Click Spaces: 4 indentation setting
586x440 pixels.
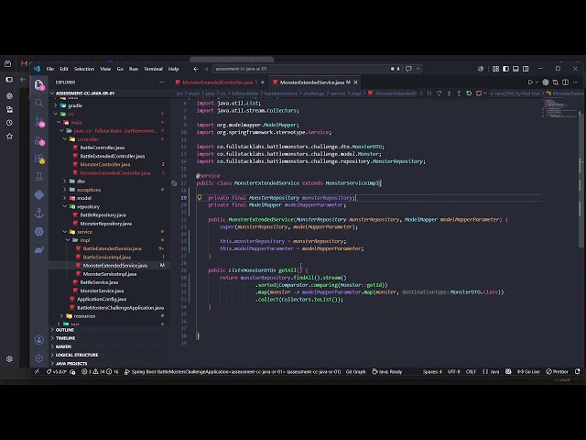pyautogui.click(x=432, y=371)
